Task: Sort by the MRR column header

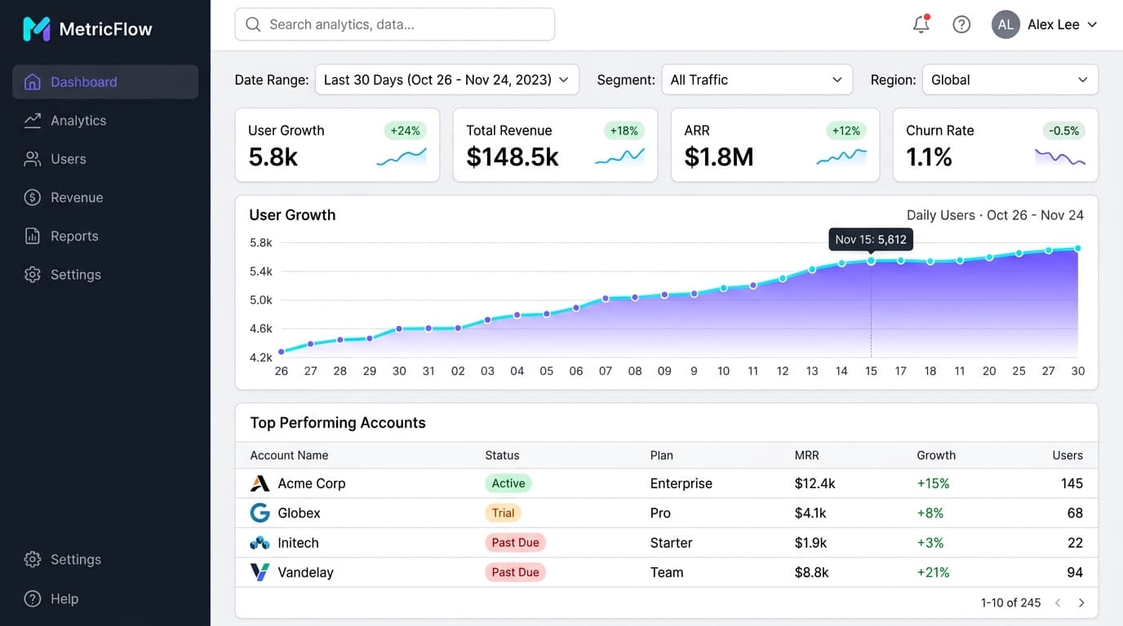Action: pos(806,456)
